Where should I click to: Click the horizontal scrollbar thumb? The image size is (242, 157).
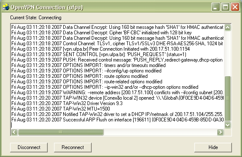tap(61, 132)
